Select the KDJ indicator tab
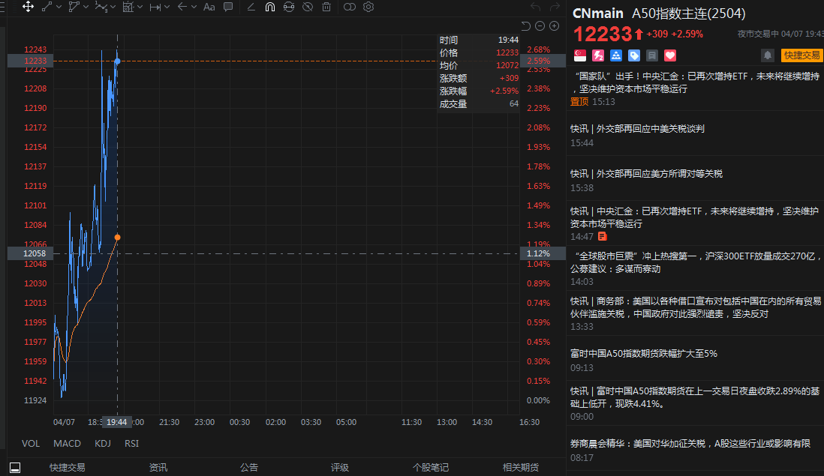This screenshot has height=476, width=824. coord(103,444)
